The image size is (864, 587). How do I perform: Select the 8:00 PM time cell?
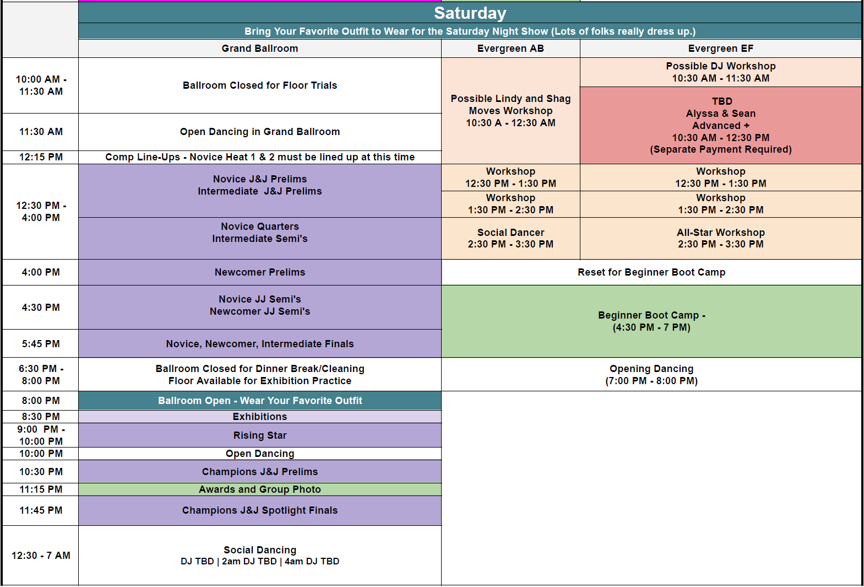click(41, 401)
